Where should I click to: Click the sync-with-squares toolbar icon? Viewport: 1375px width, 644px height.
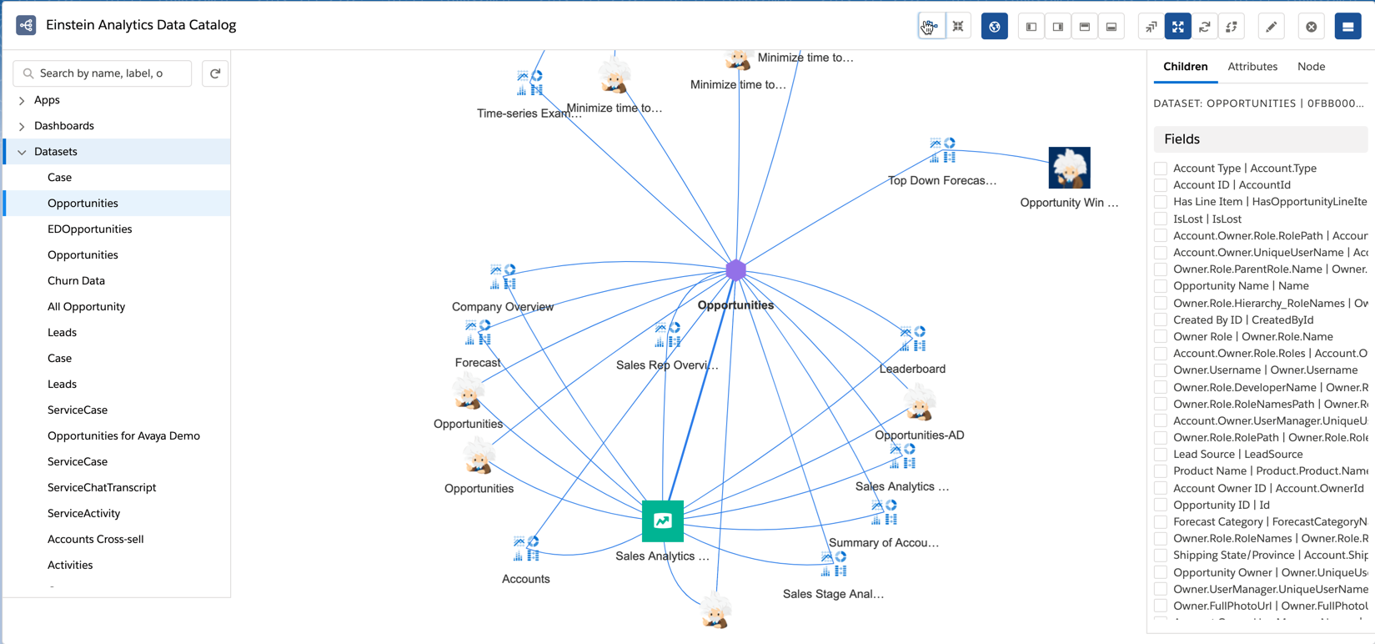(x=1232, y=27)
